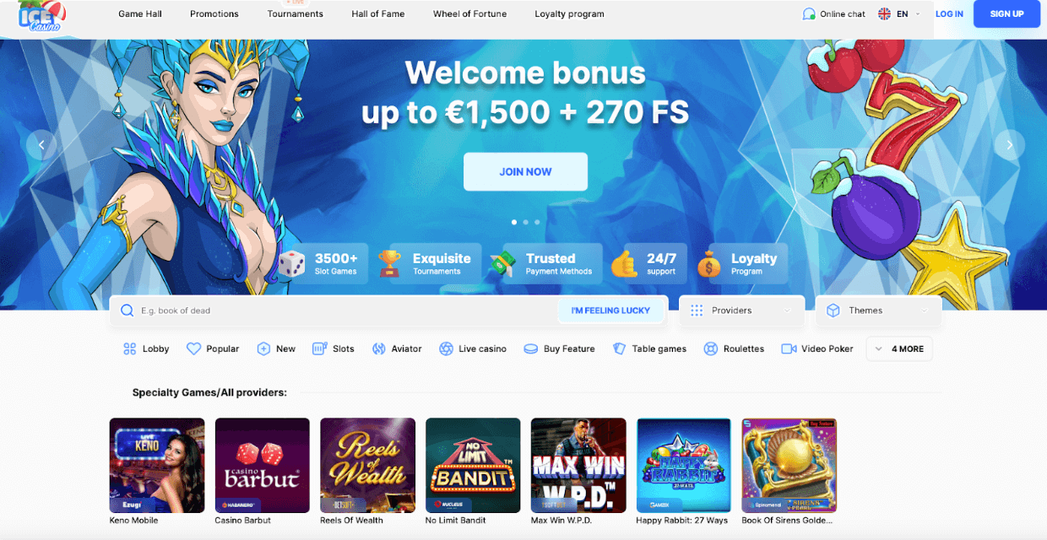Open the Wheel of Fortune menu

(469, 13)
